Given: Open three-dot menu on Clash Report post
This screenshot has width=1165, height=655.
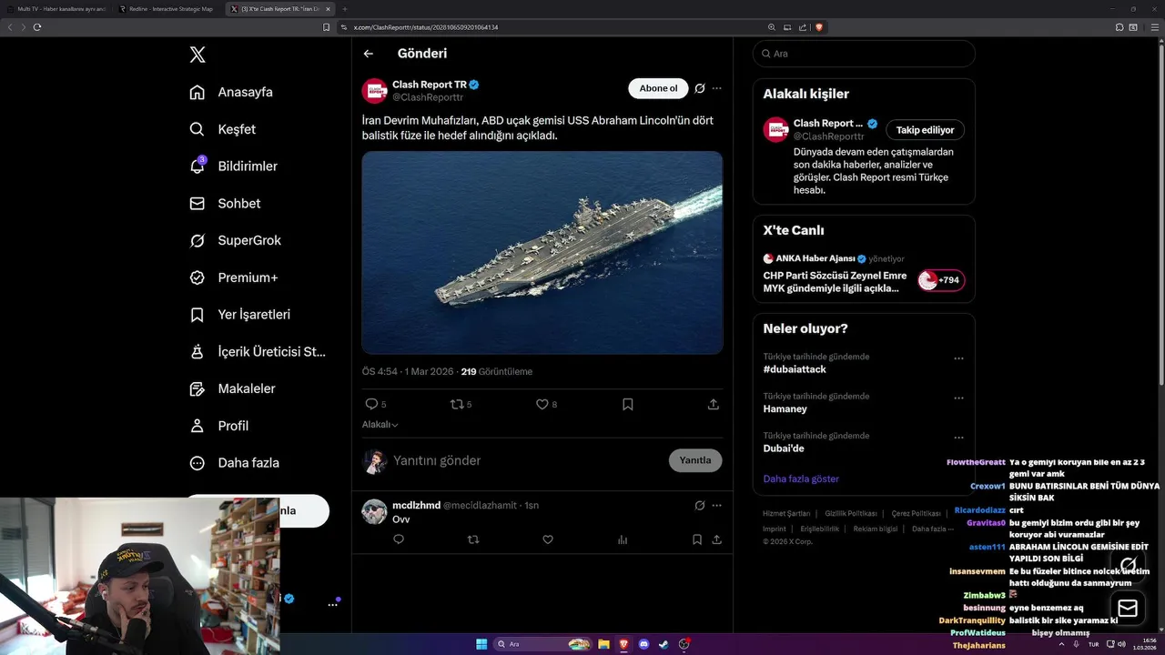Looking at the screenshot, I should click(716, 88).
